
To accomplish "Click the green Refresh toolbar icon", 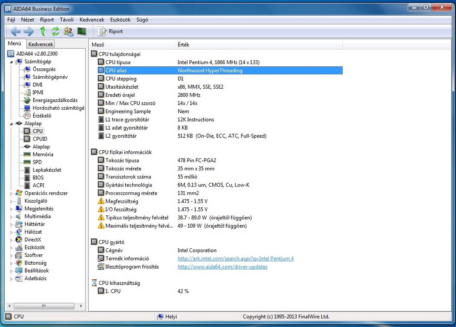I will [55, 31].
